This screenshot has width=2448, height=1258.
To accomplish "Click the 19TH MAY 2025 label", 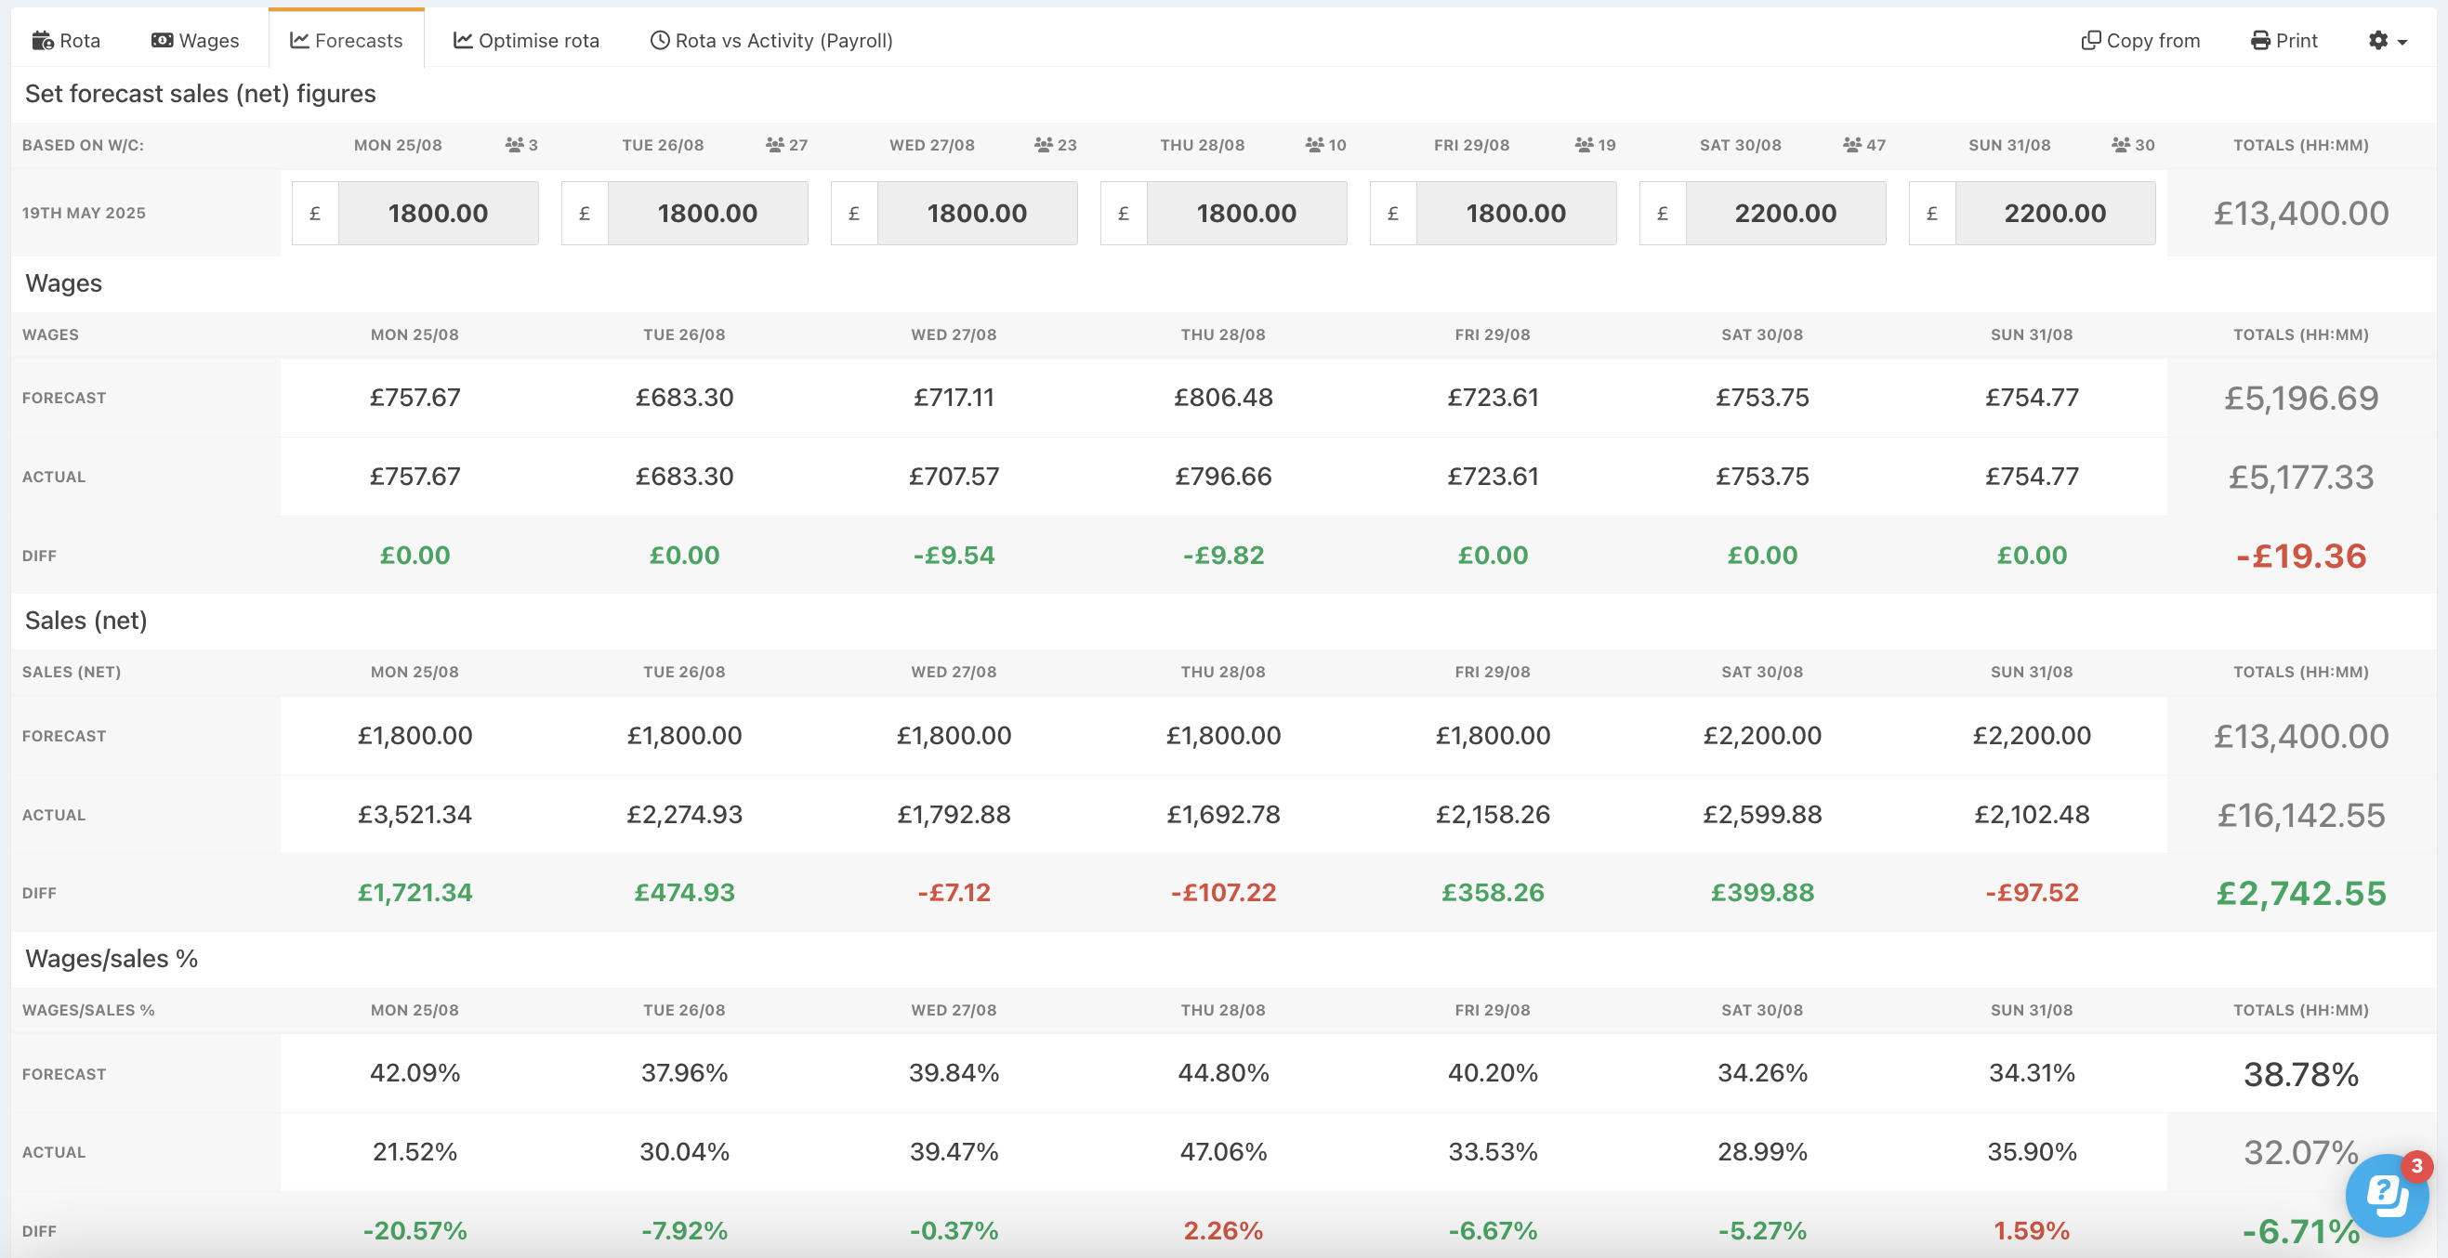I will pyautogui.click(x=84, y=213).
